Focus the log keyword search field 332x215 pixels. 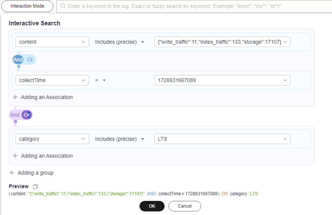(194, 6)
